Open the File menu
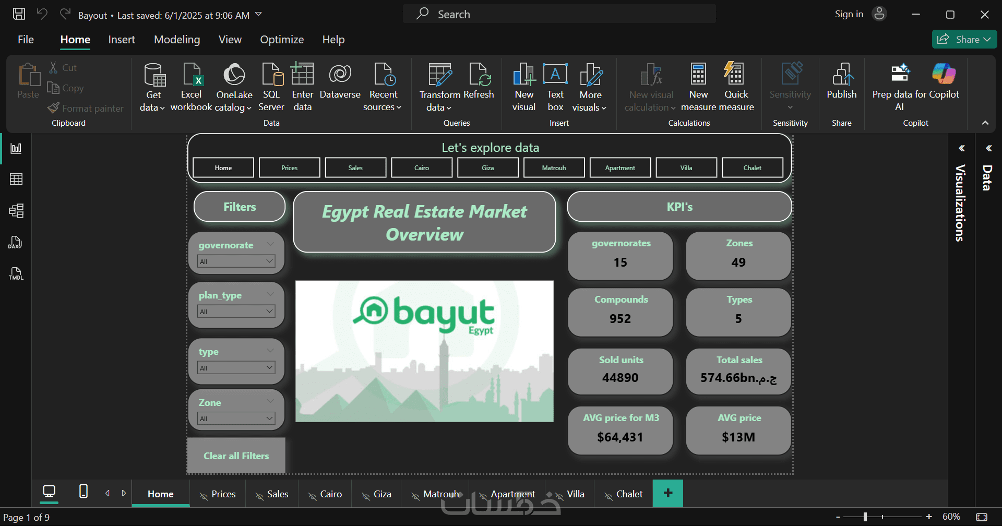The height and width of the screenshot is (526, 1002). [x=26, y=40]
